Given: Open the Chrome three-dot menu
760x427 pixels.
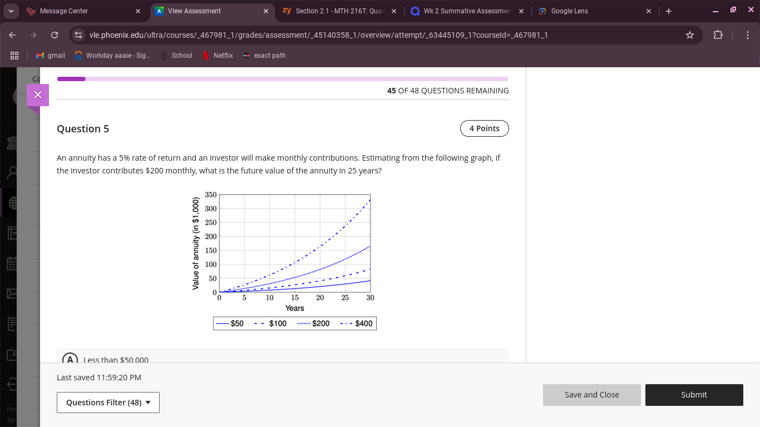Looking at the screenshot, I should 747,35.
